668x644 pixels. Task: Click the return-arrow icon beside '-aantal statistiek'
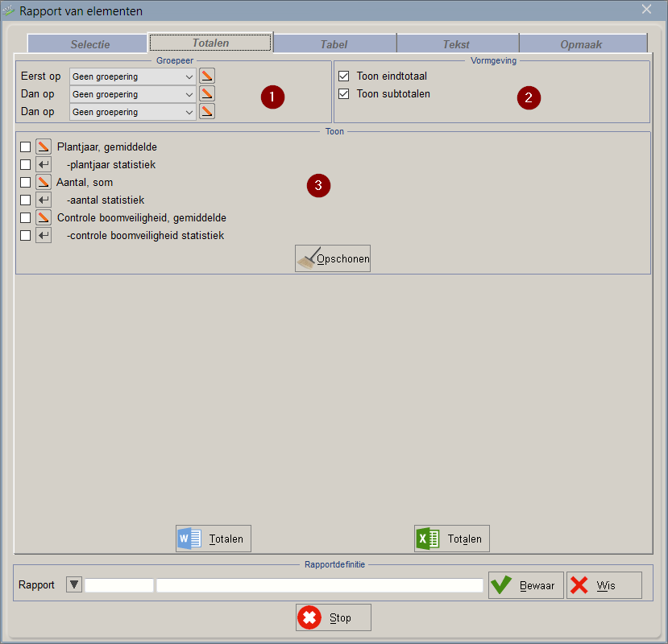point(44,200)
